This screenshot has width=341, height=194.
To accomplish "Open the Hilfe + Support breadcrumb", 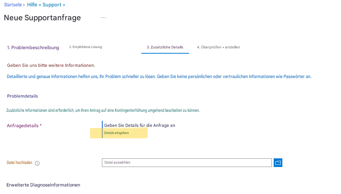I will (44, 5).
